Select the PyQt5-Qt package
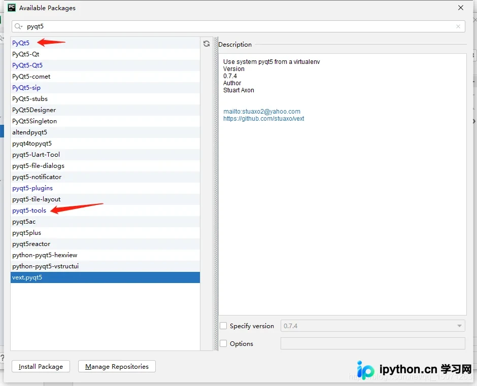477x386 pixels. click(x=105, y=54)
